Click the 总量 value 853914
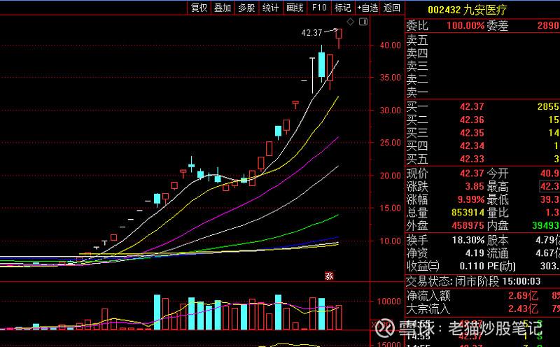The height and width of the screenshot is (347, 560). click(x=468, y=213)
